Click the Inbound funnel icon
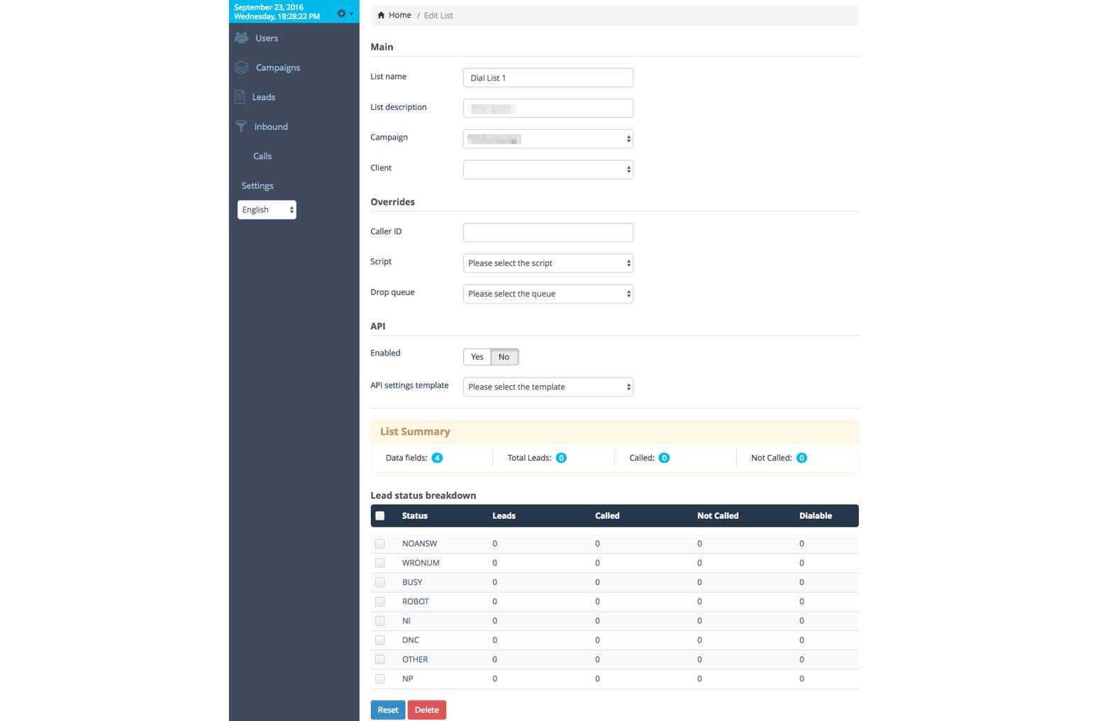 [241, 126]
